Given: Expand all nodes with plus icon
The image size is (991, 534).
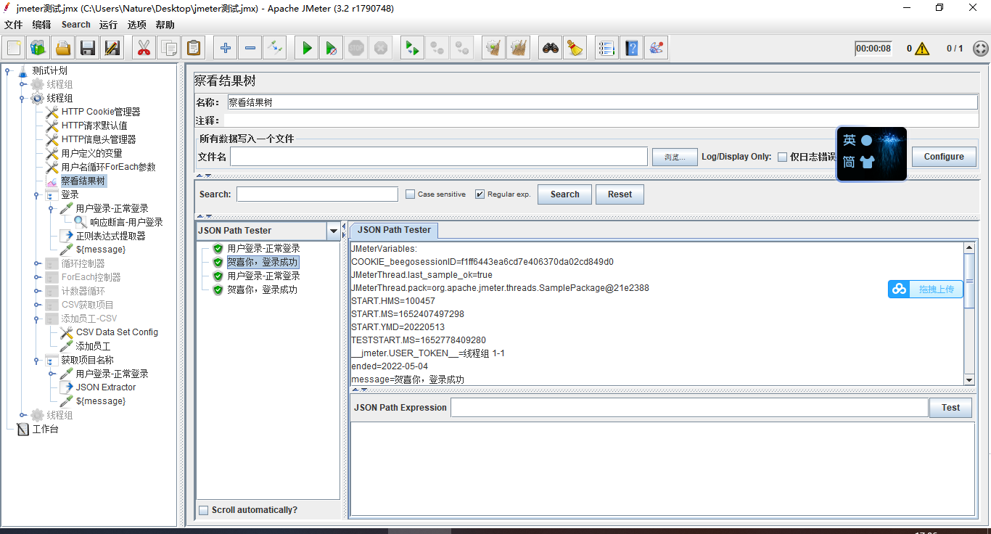Looking at the screenshot, I should pos(226,48).
